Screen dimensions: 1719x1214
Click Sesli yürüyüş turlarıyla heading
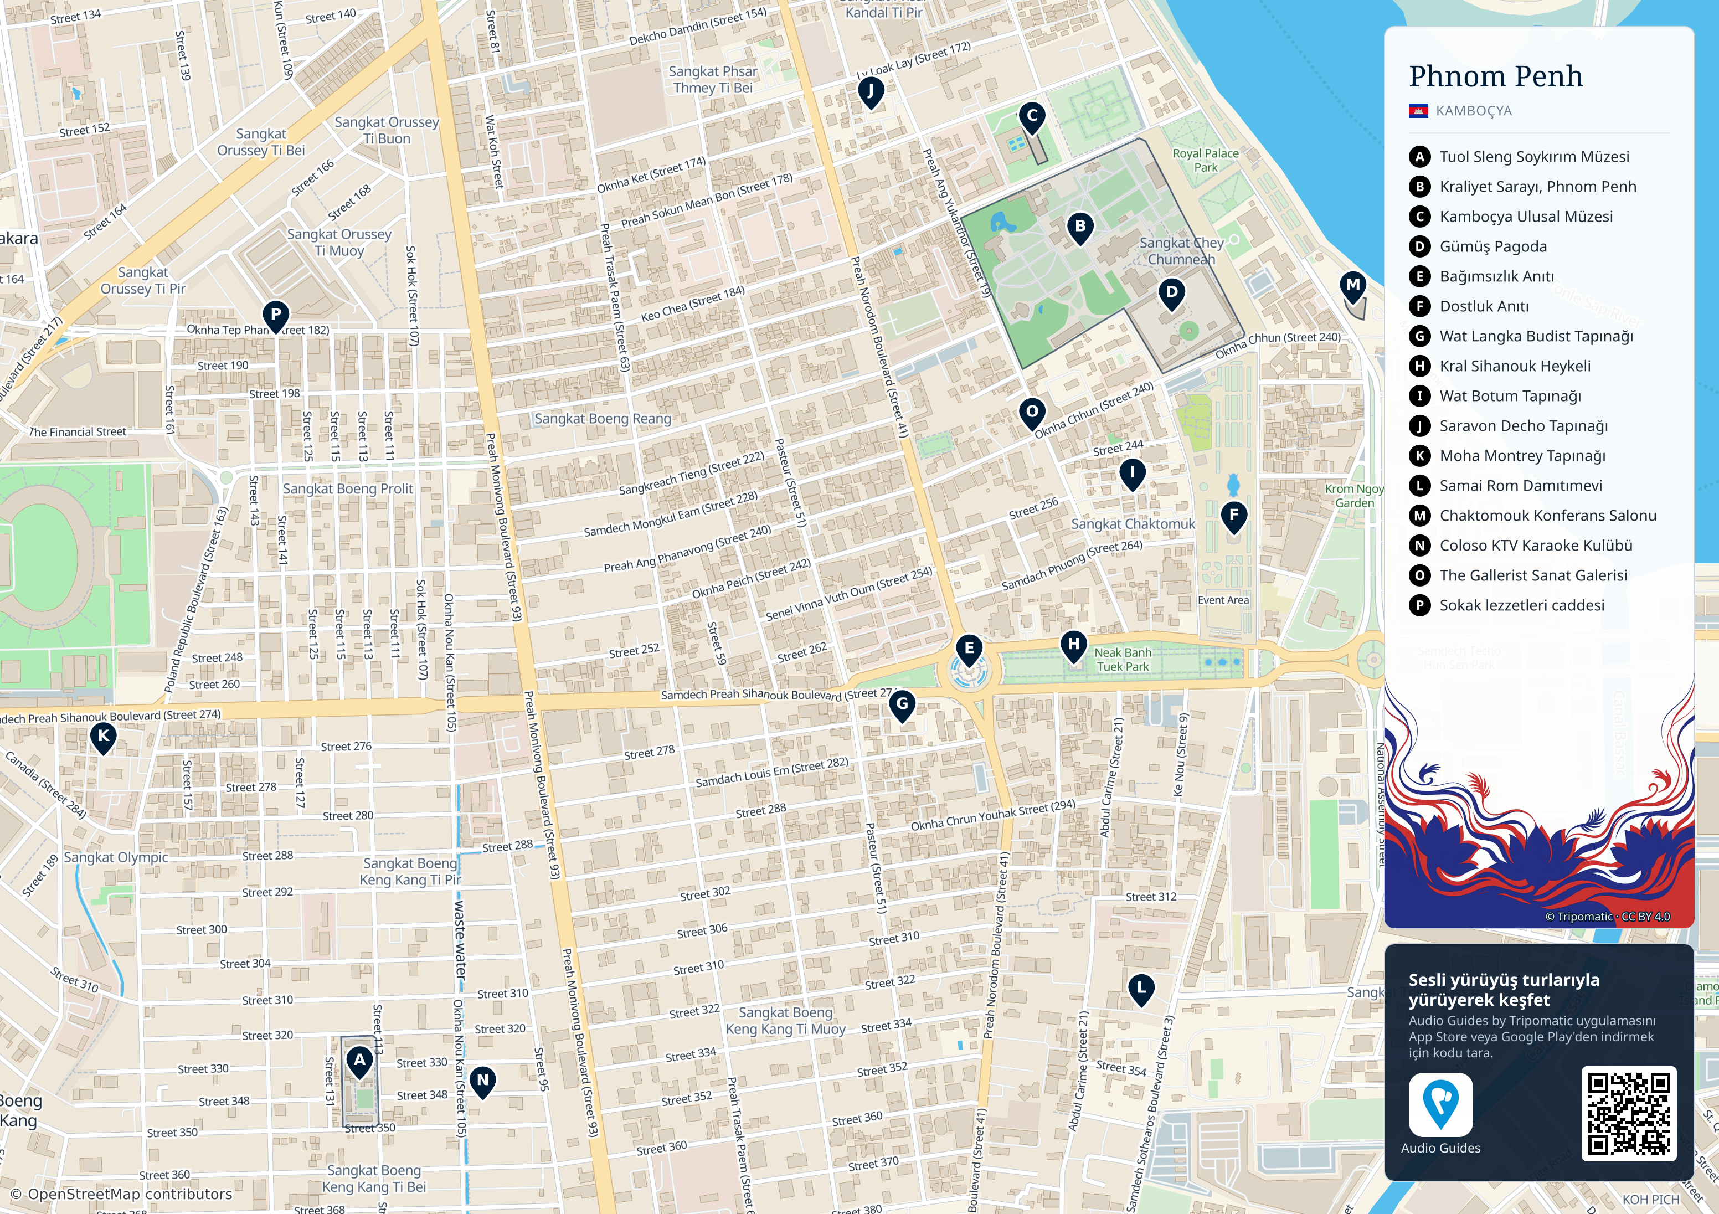(x=1504, y=989)
